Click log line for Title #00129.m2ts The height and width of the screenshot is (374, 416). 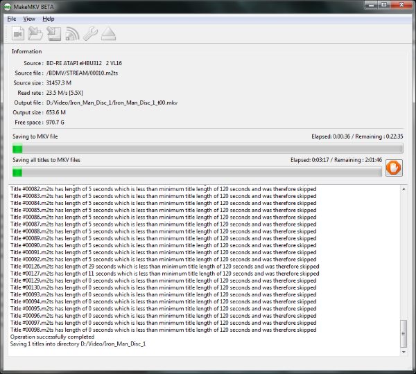[x=163, y=280]
